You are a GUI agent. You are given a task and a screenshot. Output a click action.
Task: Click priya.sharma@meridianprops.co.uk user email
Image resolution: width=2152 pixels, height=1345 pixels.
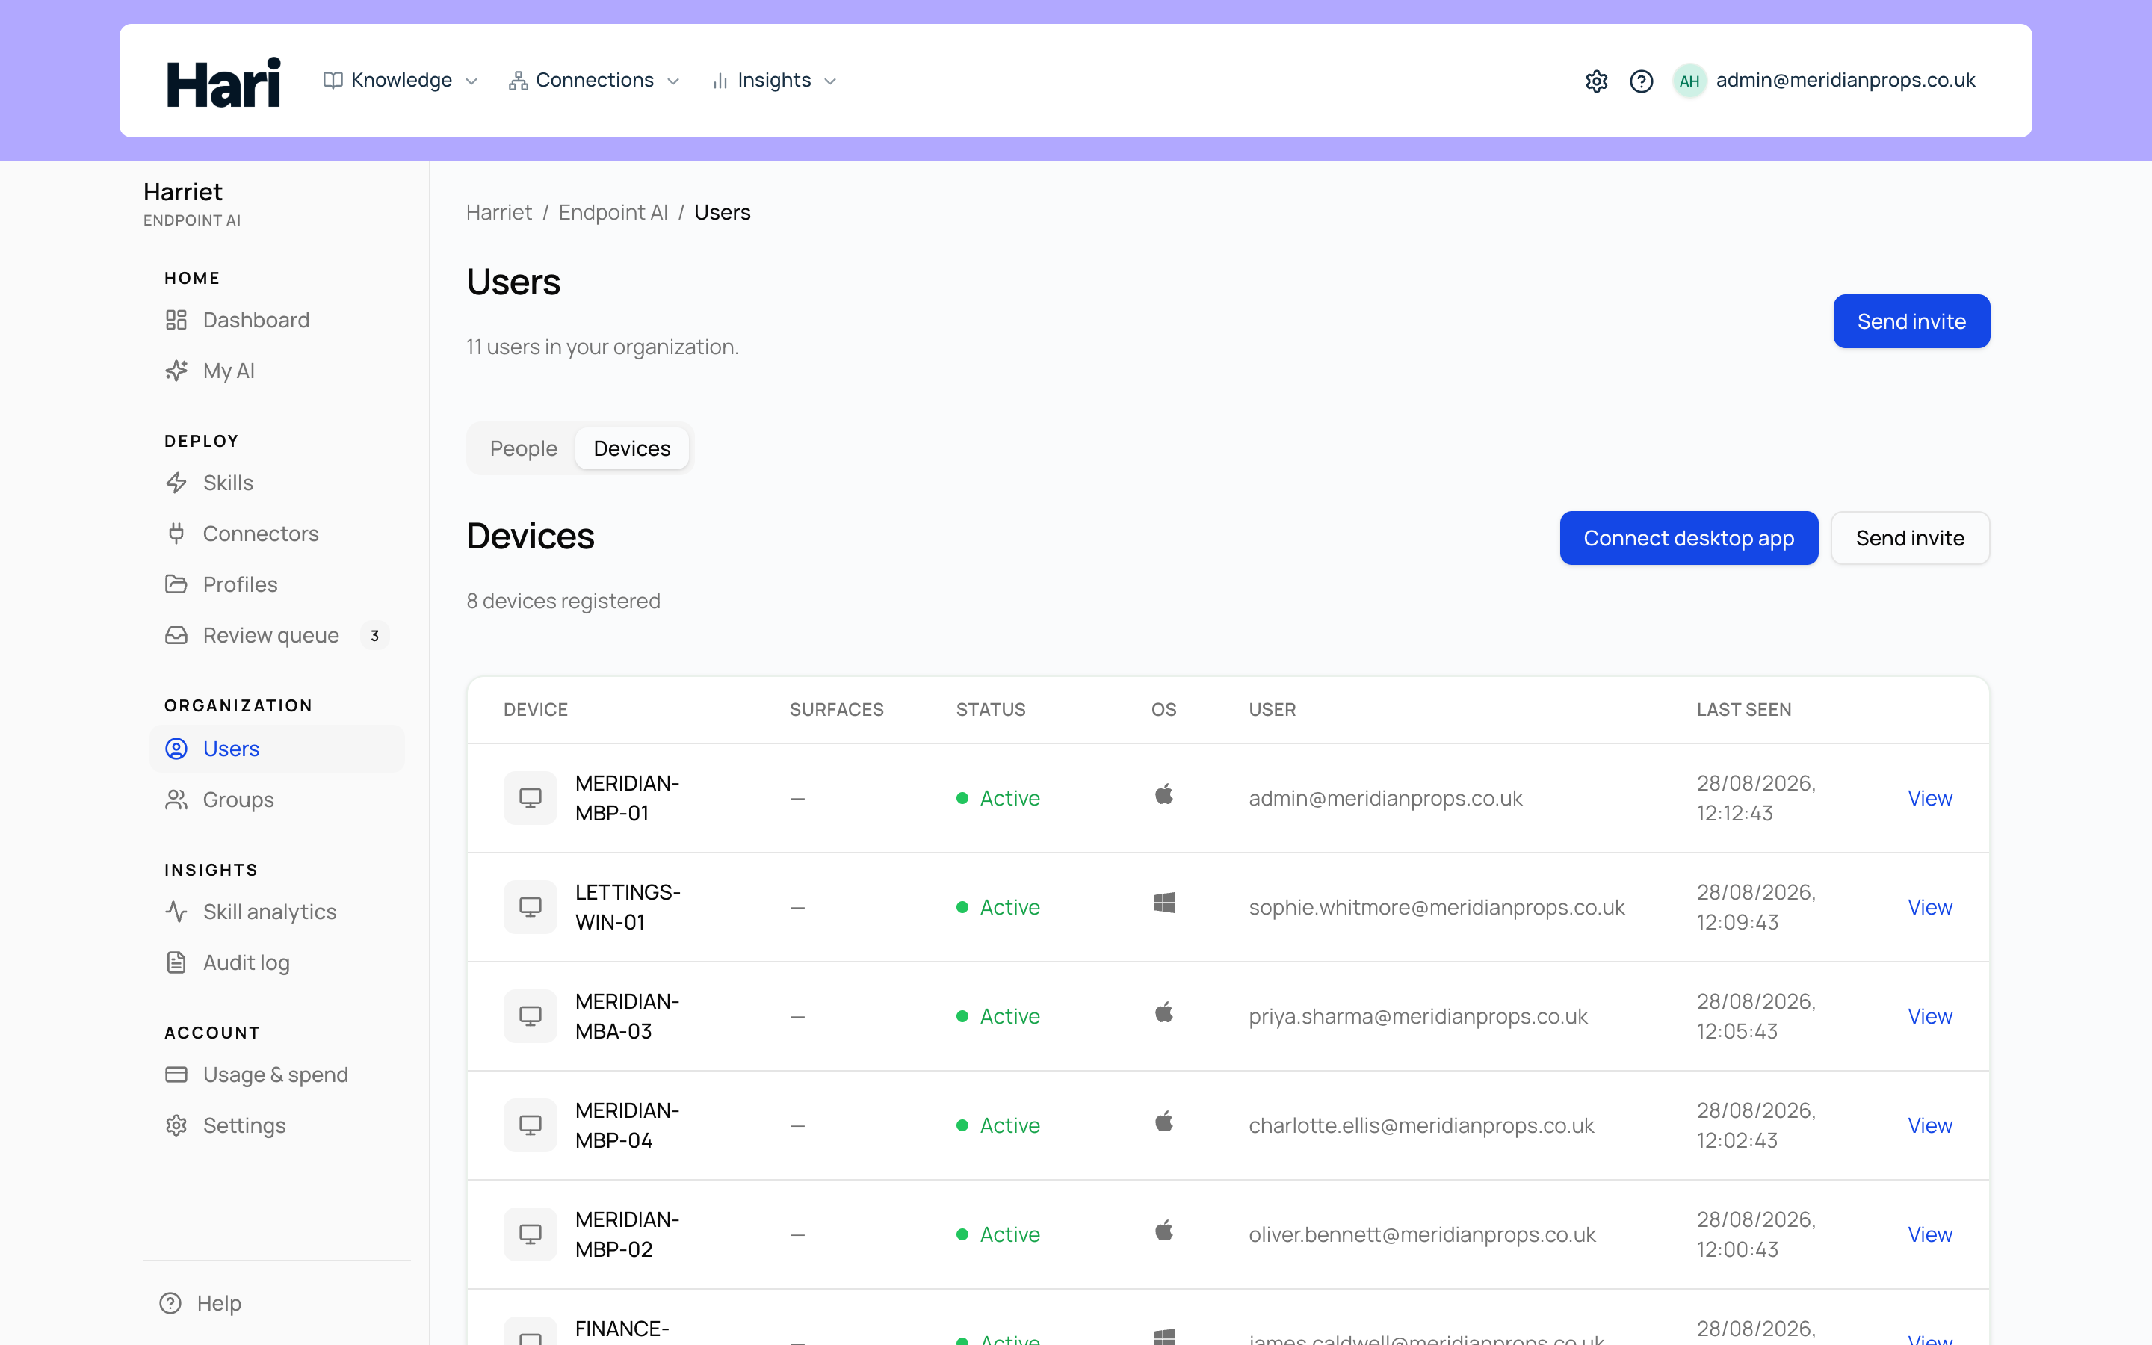point(1417,1016)
